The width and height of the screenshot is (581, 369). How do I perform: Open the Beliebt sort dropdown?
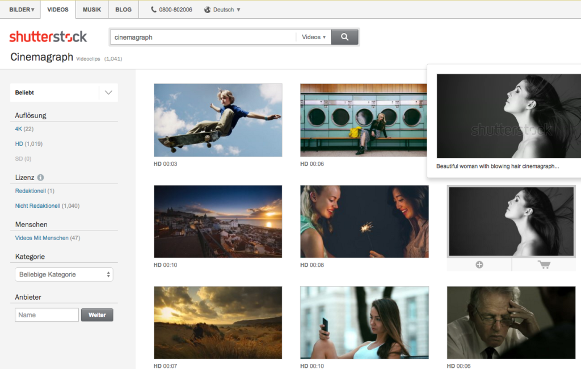click(x=64, y=93)
